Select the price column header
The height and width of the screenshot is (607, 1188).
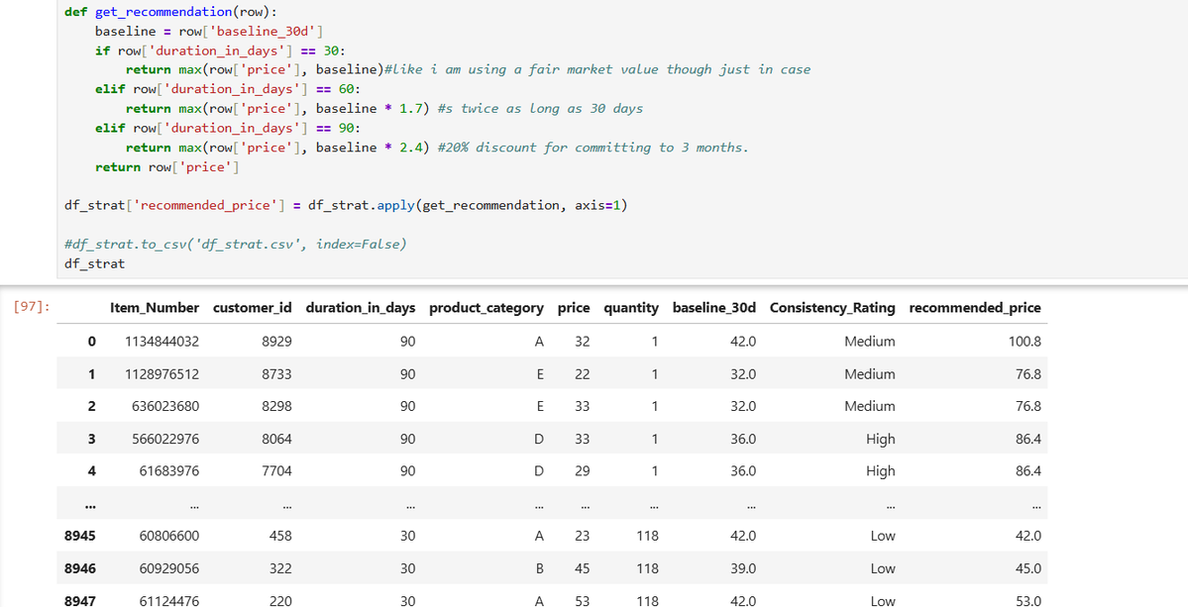pyautogui.click(x=574, y=308)
